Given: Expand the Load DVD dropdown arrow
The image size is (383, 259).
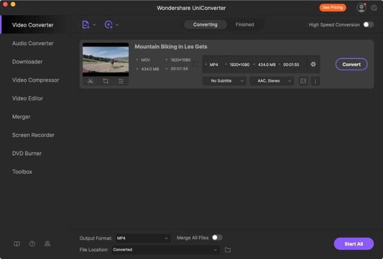Looking at the screenshot, I should click(x=117, y=25).
